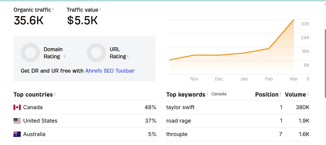Click info icon next to Domain Rating
Screen dimensions: 326x145
[65, 56]
